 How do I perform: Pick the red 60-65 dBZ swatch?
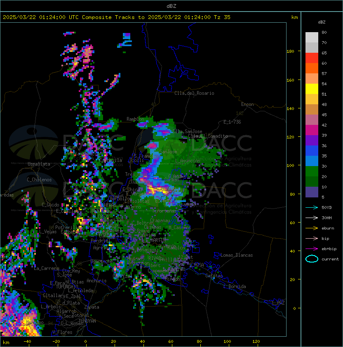pos(312,58)
